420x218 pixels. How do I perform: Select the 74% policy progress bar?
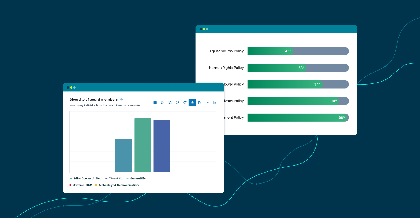(298, 84)
